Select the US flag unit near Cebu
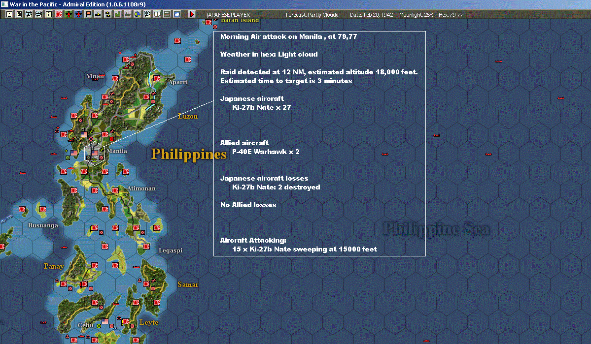Image resolution: width=591 pixels, height=344 pixels. (x=105, y=321)
